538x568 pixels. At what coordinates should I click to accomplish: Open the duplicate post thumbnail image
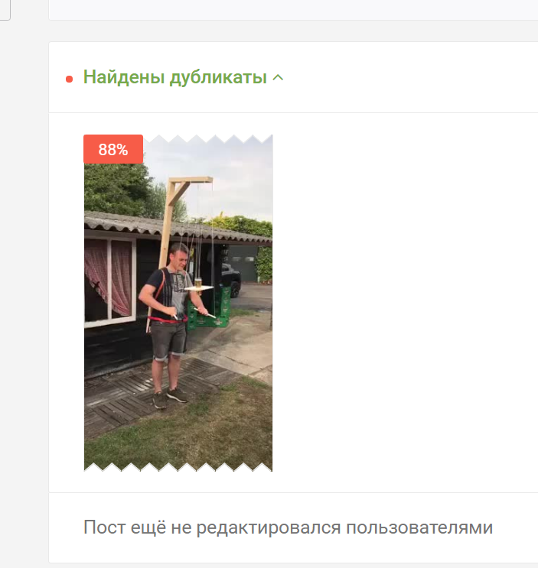(178, 303)
